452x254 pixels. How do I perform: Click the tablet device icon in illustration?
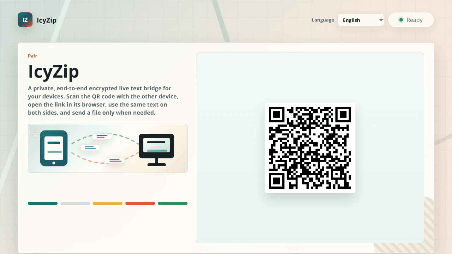tap(54, 148)
